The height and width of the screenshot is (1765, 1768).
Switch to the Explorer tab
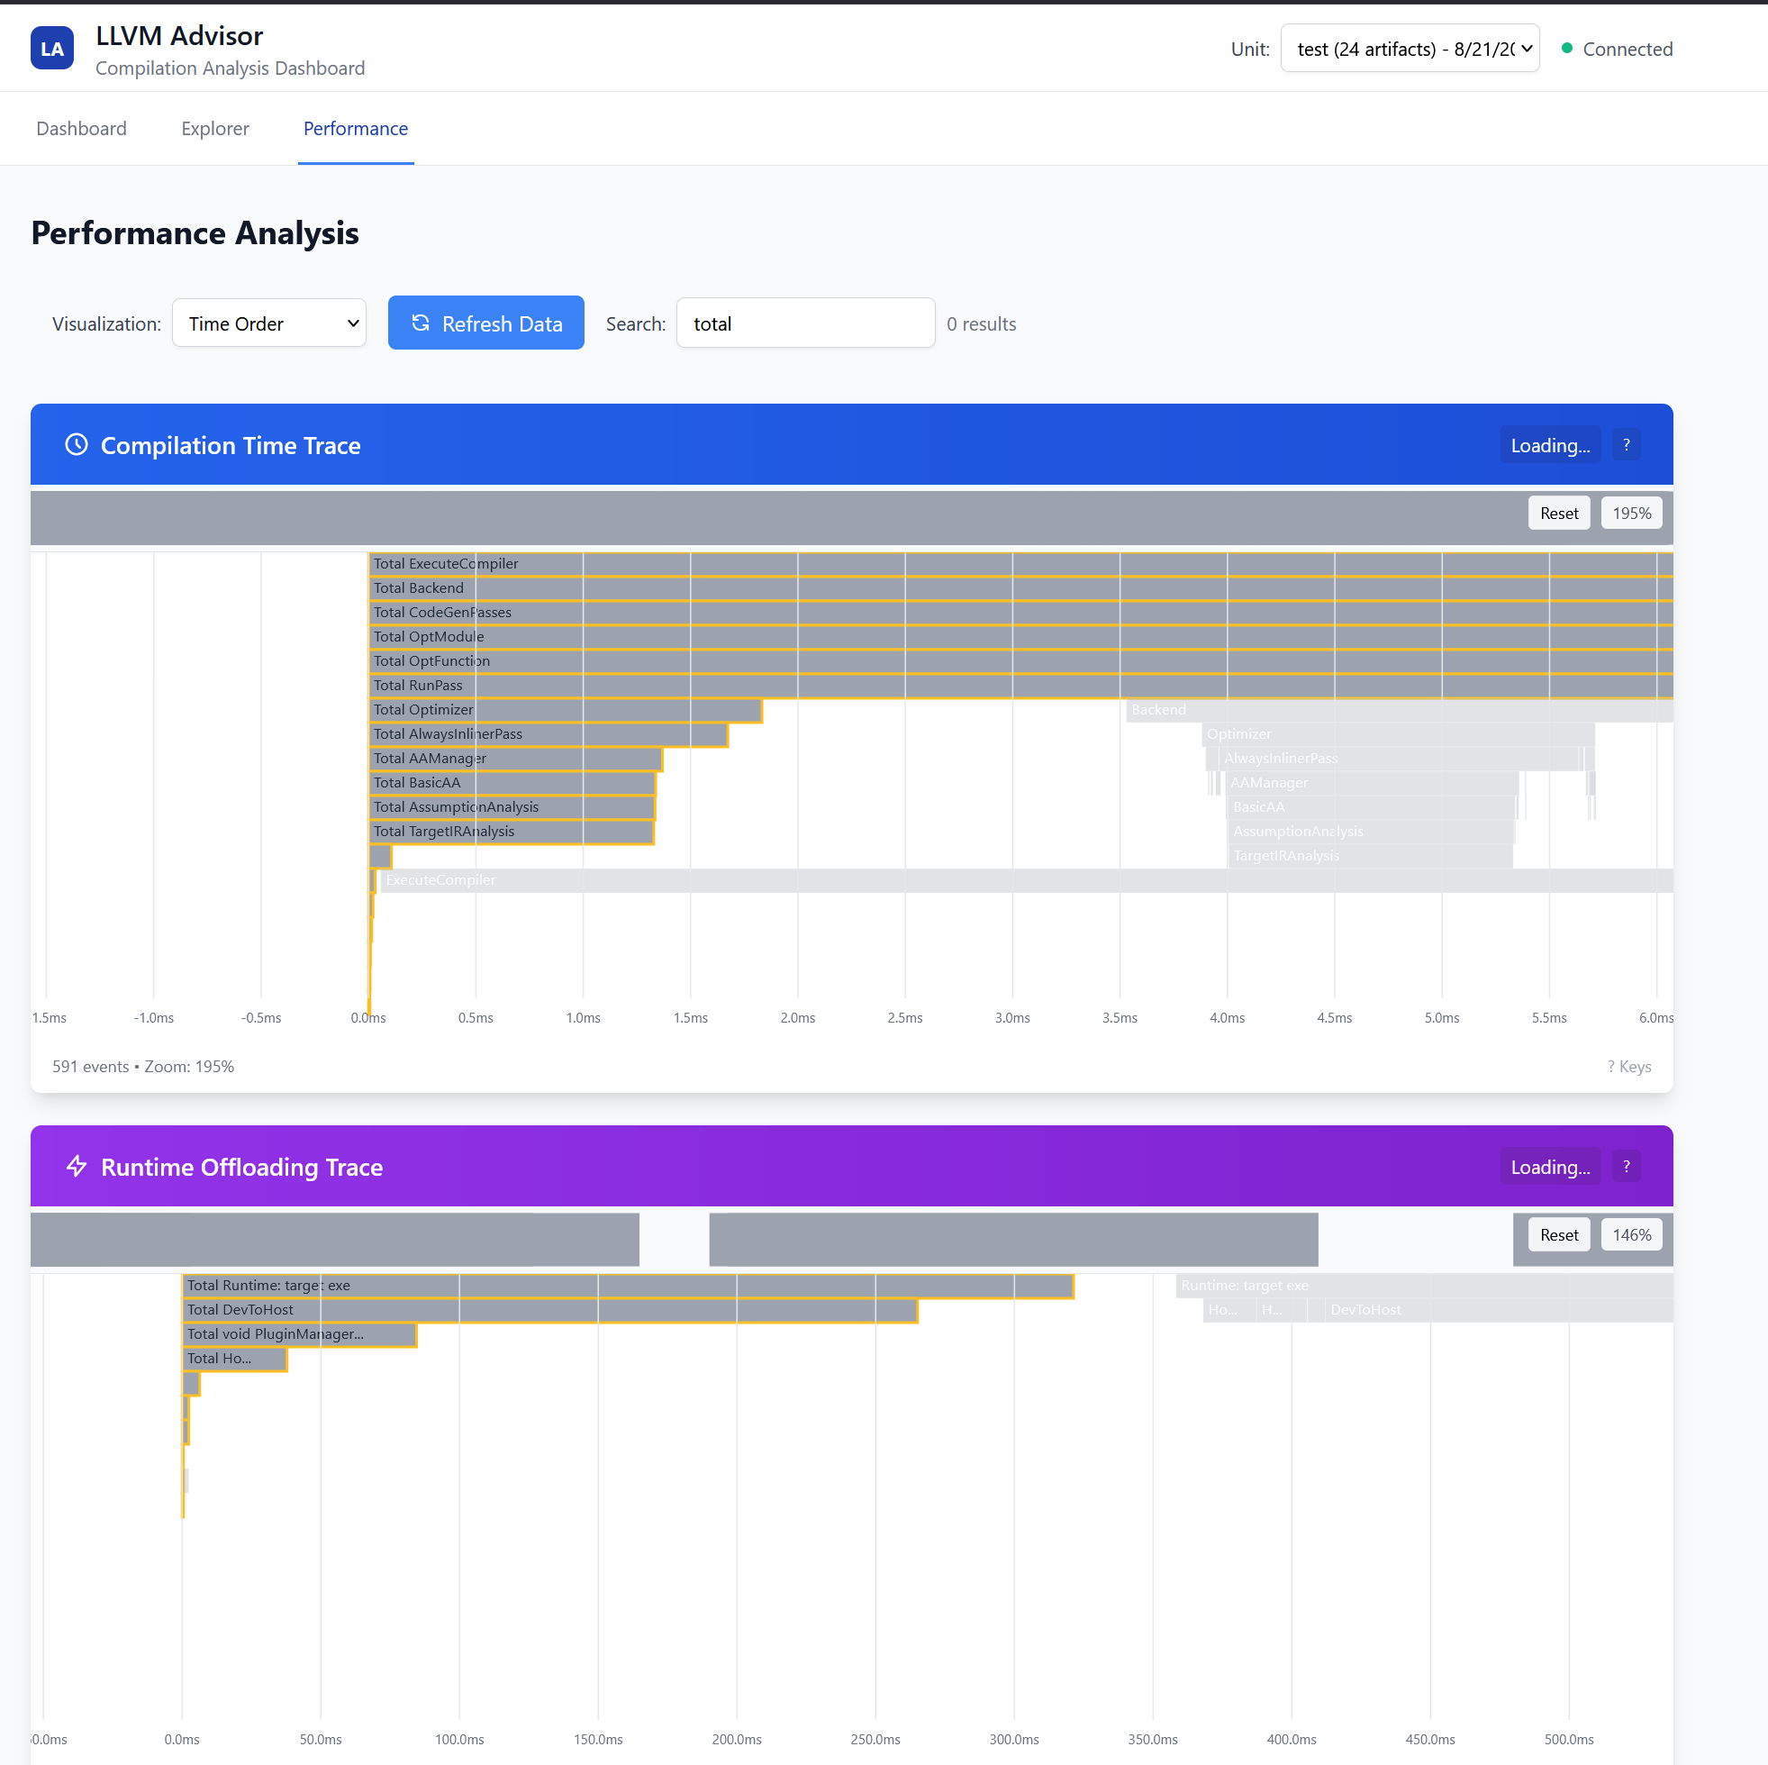click(215, 129)
